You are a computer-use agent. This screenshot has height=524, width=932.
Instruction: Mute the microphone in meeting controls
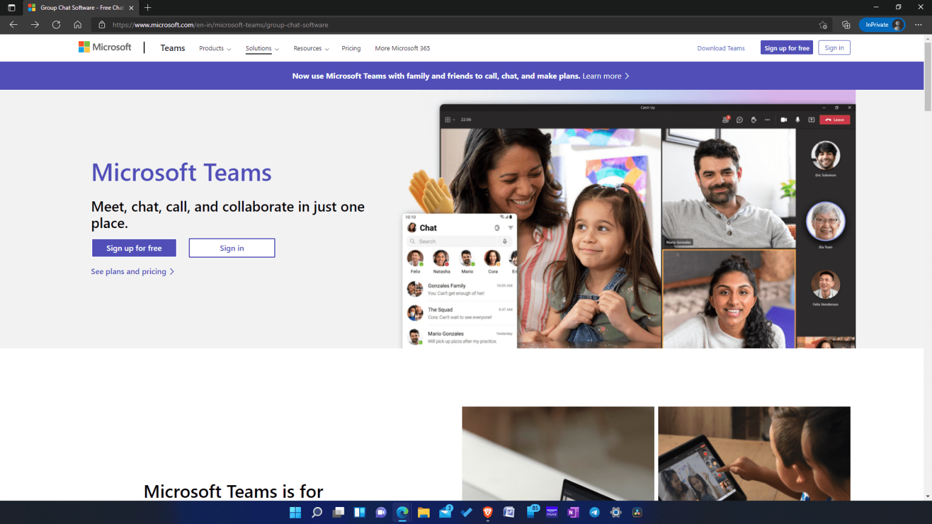(798, 119)
